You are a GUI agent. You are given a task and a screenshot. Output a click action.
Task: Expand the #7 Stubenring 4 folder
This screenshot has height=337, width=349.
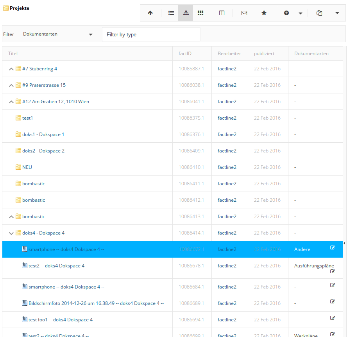(x=11, y=69)
